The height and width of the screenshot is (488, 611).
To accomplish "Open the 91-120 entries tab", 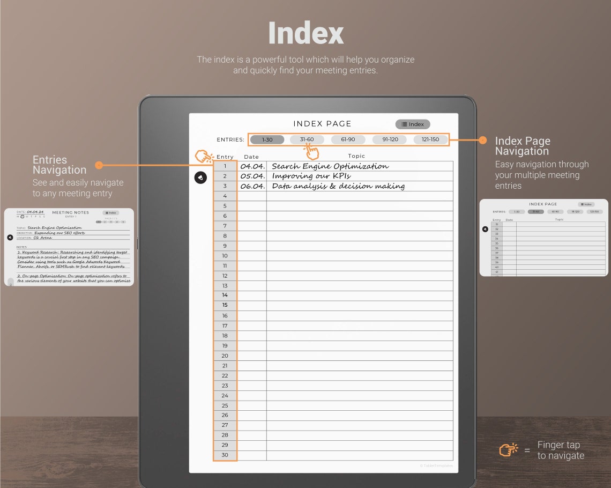I will tap(389, 139).
